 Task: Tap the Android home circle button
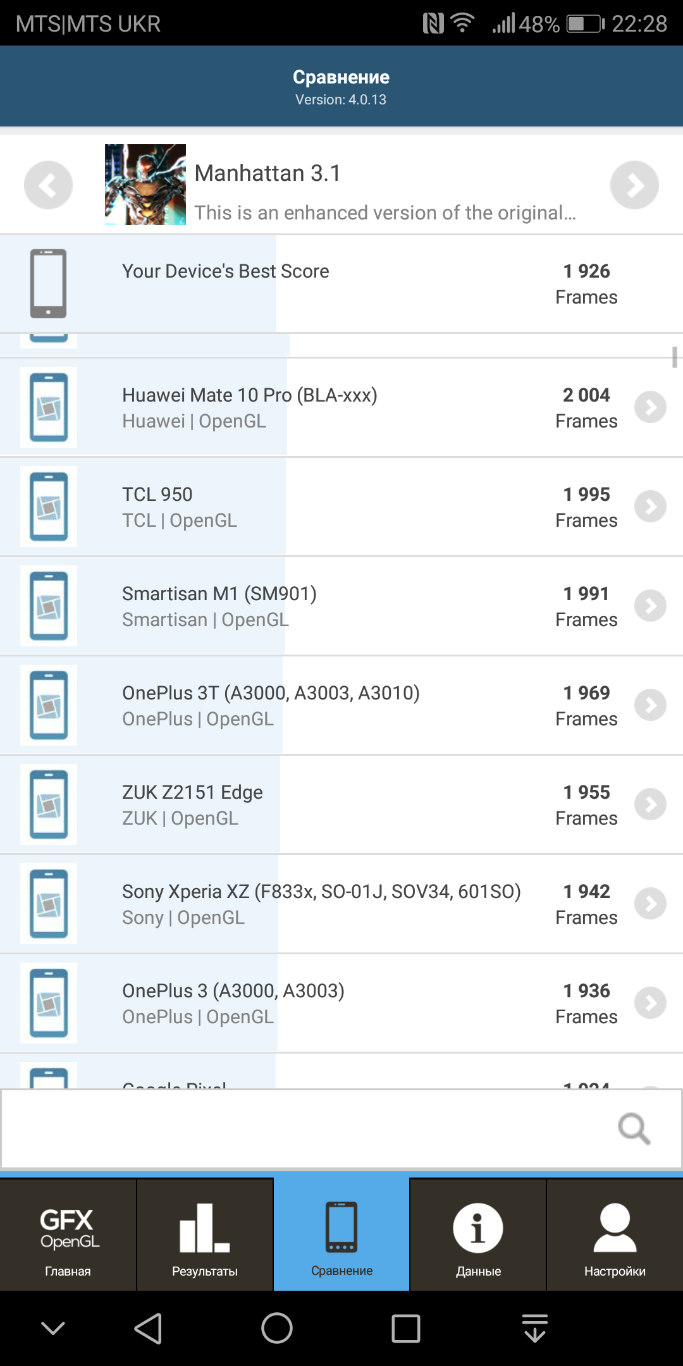click(x=277, y=1328)
